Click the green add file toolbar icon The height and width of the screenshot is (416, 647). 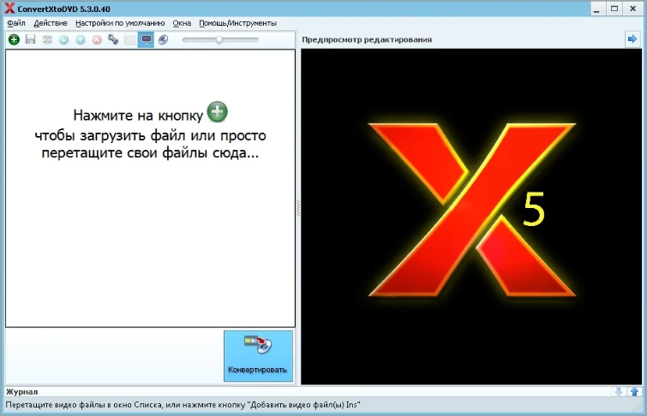[x=14, y=39]
